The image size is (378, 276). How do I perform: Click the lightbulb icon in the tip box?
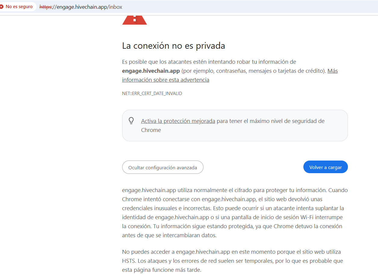pyautogui.click(x=131, y=121)
